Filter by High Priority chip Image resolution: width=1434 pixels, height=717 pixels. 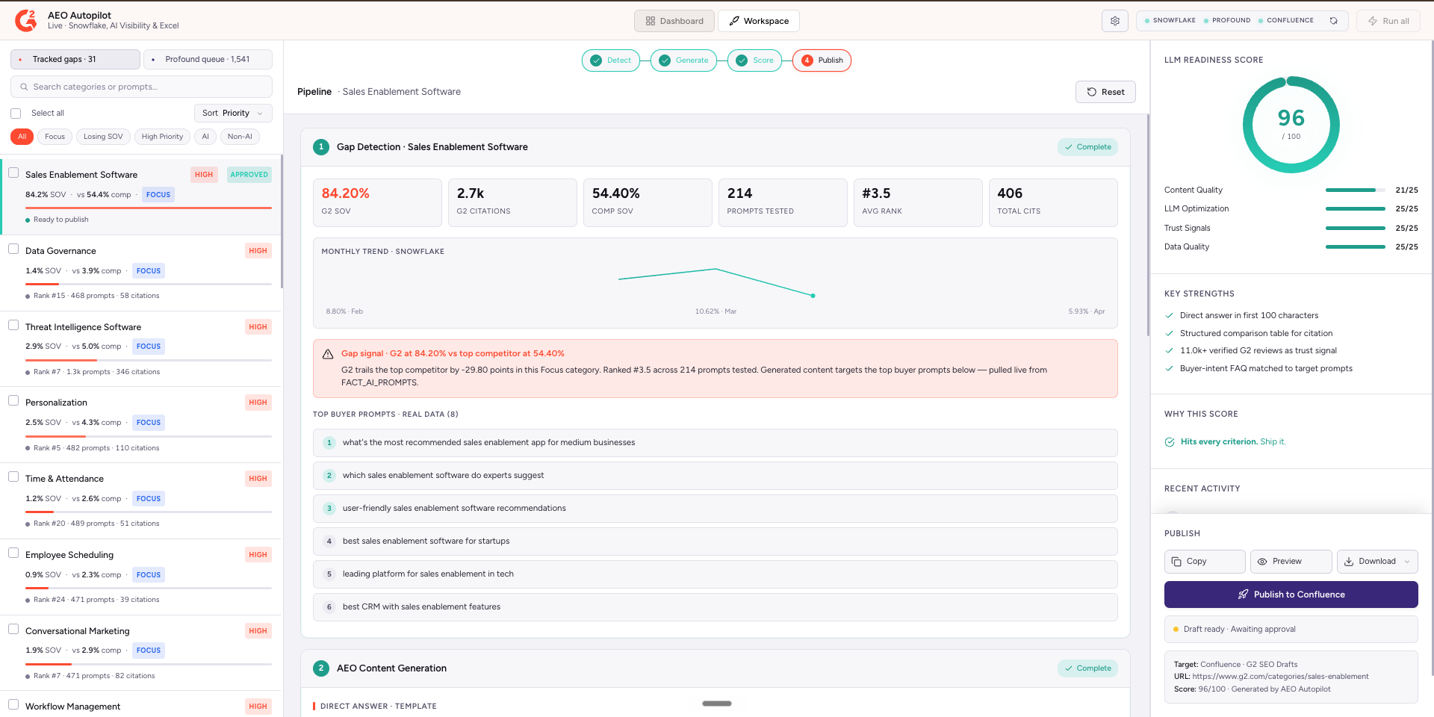point(162,137)
